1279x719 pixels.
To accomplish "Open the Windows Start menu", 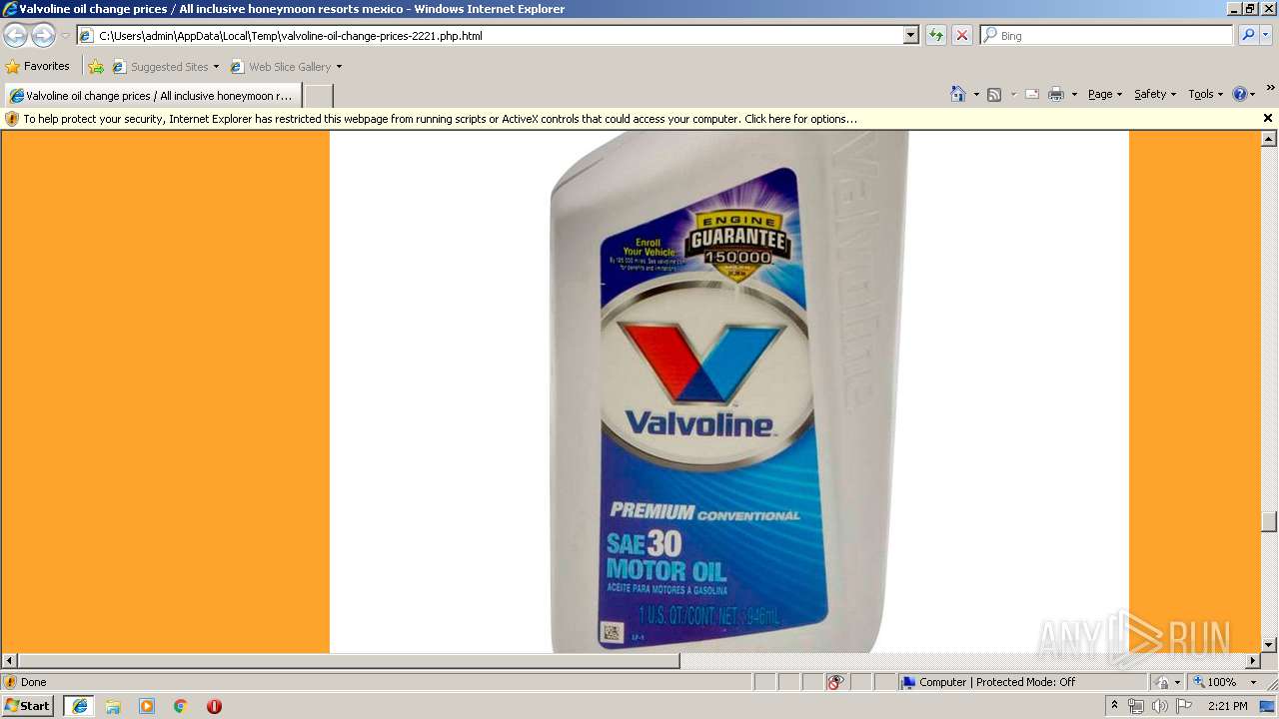I will (28, 706).
